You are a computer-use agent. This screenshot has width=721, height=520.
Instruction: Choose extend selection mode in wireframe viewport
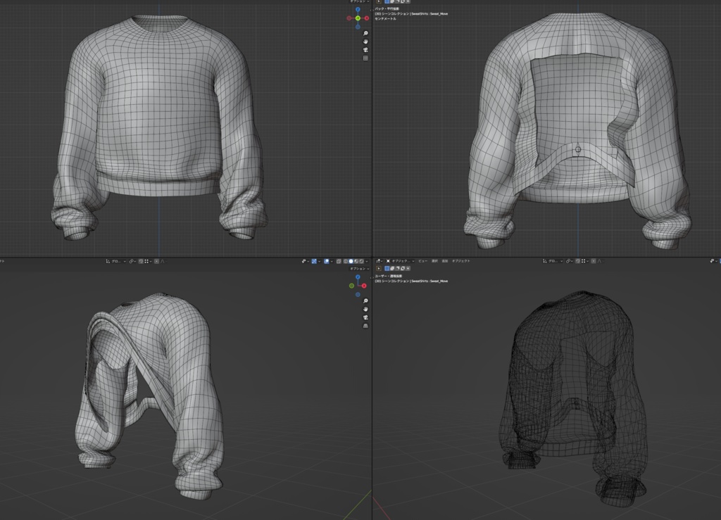[392, 268]
